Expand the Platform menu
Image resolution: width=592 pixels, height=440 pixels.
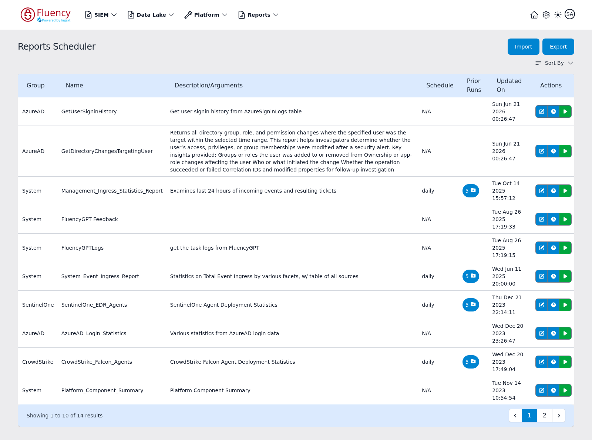click(206, 15)
